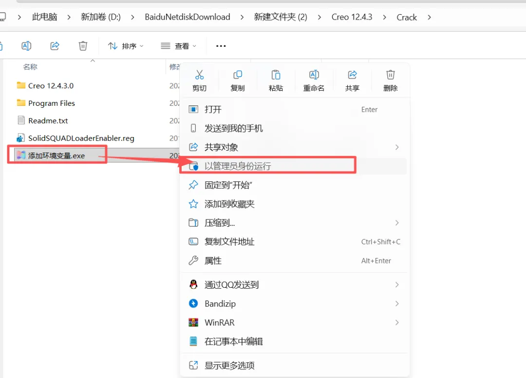Click Copy (复制) in context menu

[x=238, y=80]
